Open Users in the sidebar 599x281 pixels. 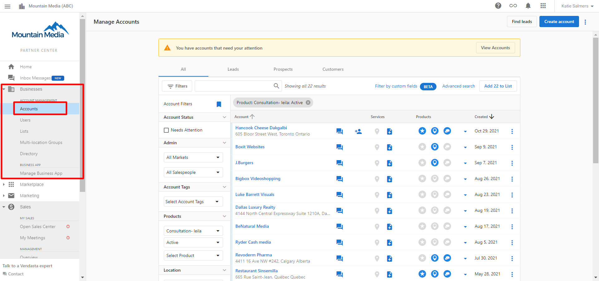pyautogui.click(x=25, y=120)
